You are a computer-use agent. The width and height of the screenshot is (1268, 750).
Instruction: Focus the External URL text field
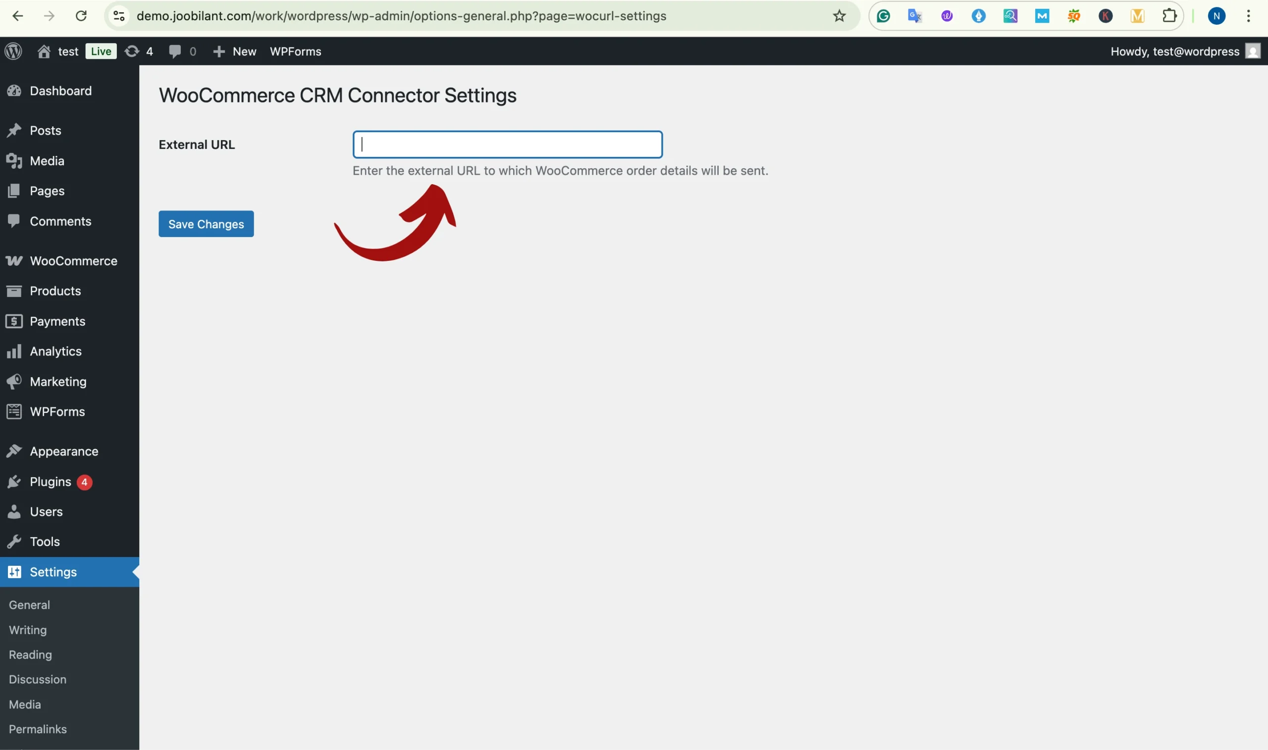click(x=508, y=145)
